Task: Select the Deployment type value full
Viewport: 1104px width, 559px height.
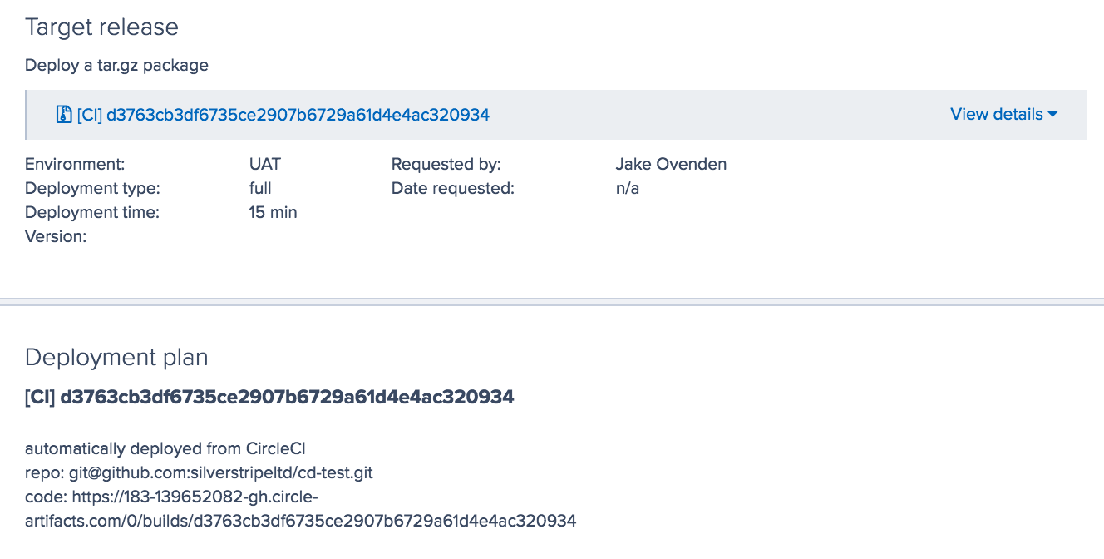Action: pos(259,188)
